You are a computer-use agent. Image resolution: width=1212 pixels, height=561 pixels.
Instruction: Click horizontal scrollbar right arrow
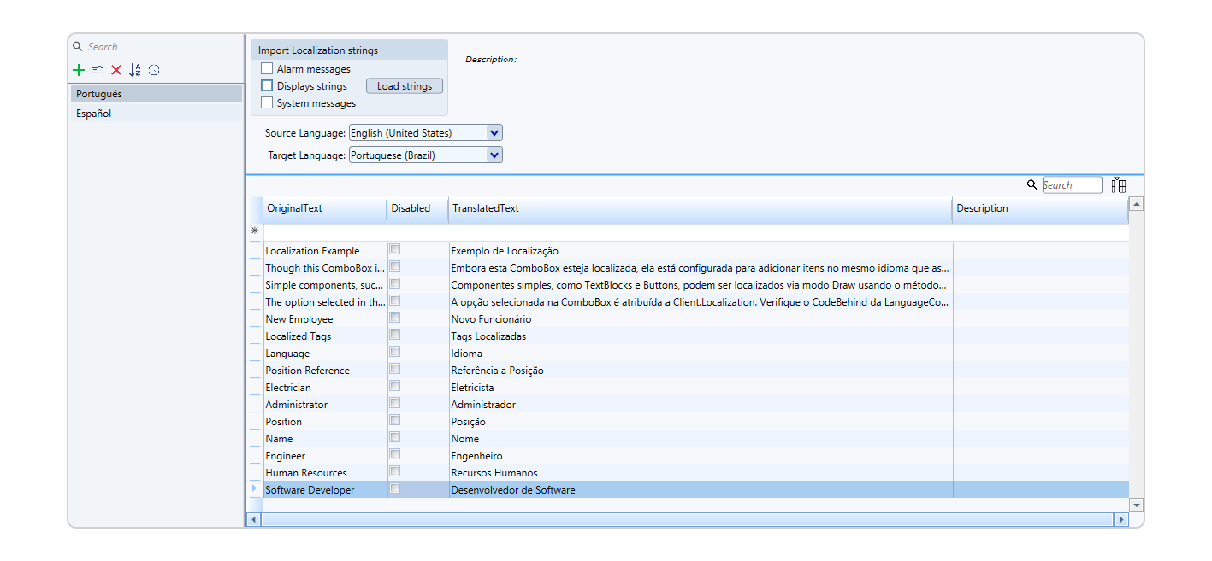(1121, 519)
